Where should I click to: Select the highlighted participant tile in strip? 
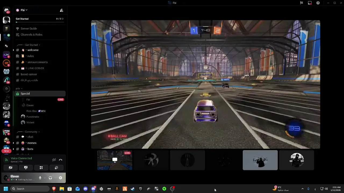(260, 160)
